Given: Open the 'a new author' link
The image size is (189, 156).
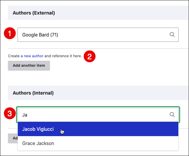Looking at the screenshot, I should pos(32,56).
